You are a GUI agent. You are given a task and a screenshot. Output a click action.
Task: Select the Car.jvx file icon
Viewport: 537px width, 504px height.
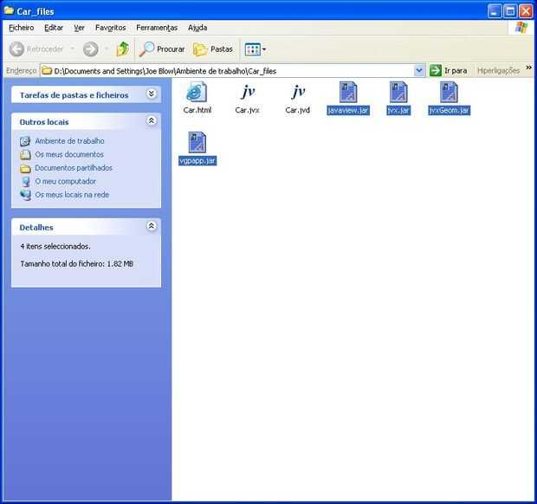pyautogui.click(x=248, y=92)
